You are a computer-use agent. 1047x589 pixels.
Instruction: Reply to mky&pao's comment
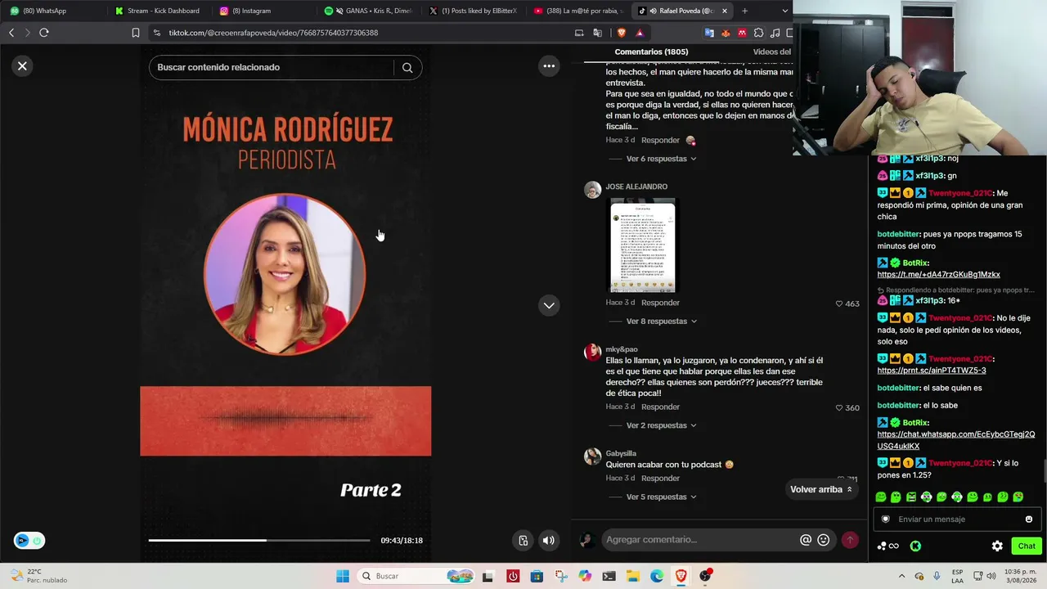click(x=660, y=407)
